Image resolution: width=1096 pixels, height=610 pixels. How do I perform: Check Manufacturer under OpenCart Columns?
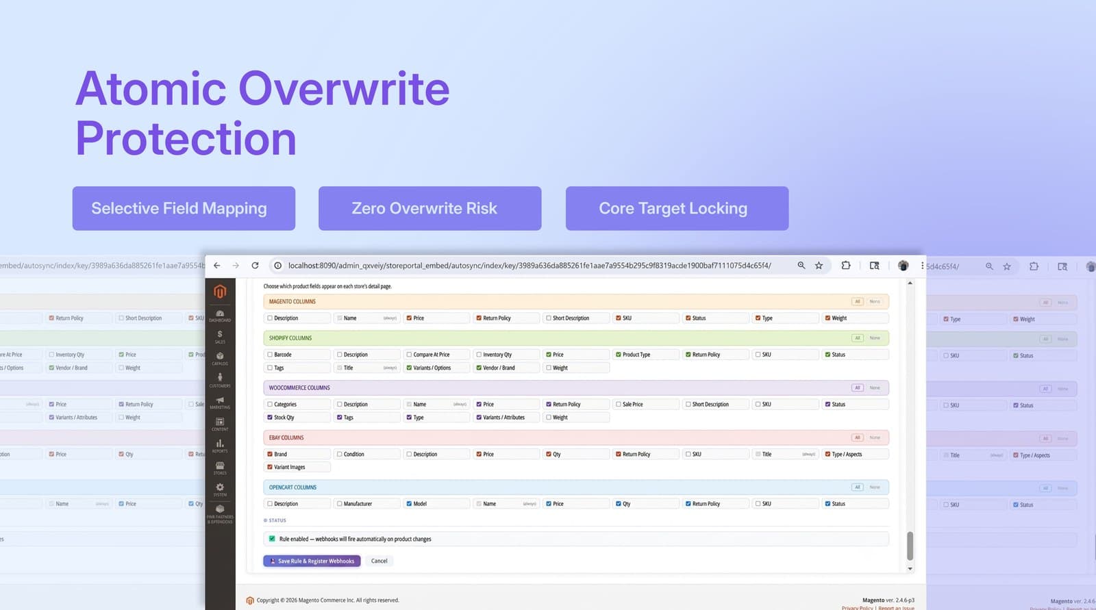pyautogui.click(x=340, y=504)
